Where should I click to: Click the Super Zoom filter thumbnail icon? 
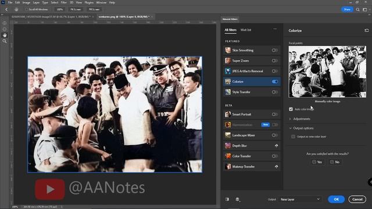(228, 60)
